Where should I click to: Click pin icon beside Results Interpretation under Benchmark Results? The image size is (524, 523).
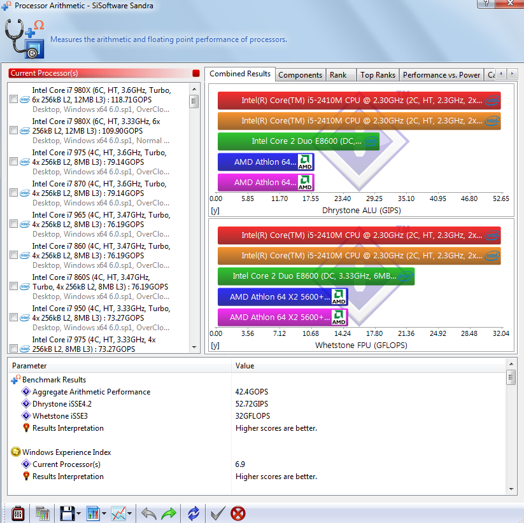tap(26, 428)
